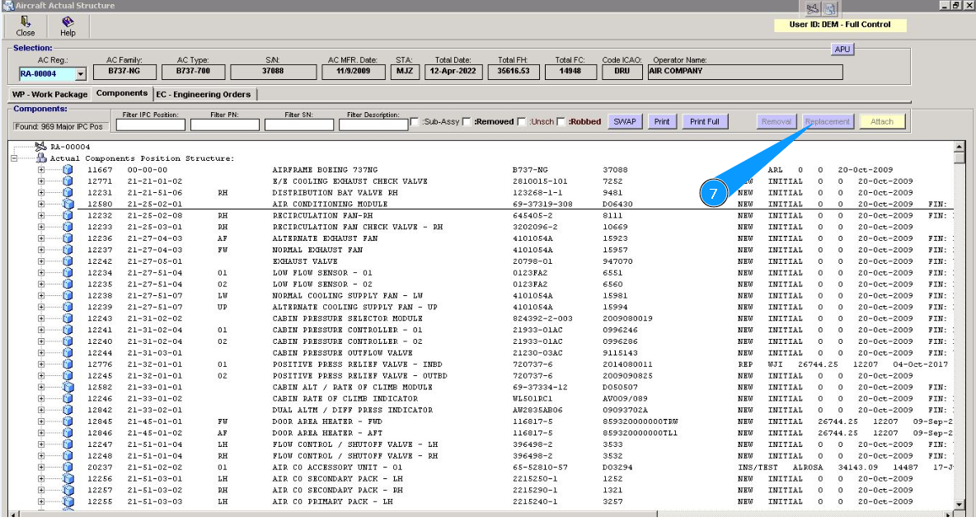Click the Filter SN input field
Image resolution: width=976 pixels, height=522 pixels.
[298, 125]
